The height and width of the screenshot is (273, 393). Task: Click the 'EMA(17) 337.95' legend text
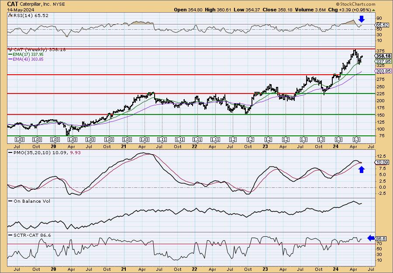[x=28, y=55]
